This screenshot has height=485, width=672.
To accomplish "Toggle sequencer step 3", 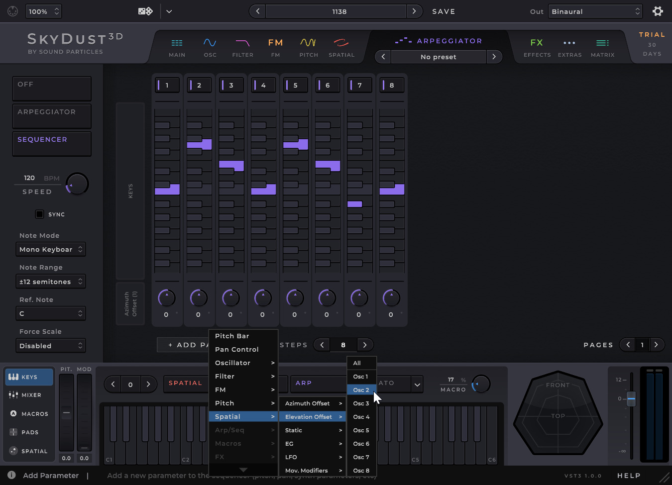I will pos(231,85).
